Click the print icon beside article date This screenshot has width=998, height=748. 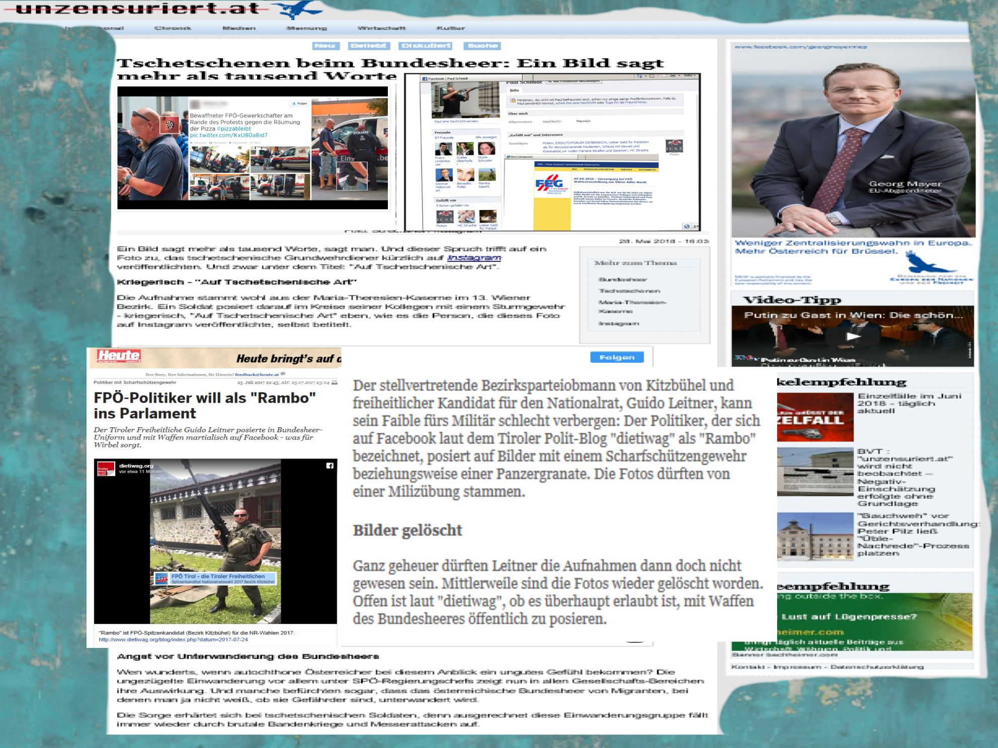coord(335,383)
